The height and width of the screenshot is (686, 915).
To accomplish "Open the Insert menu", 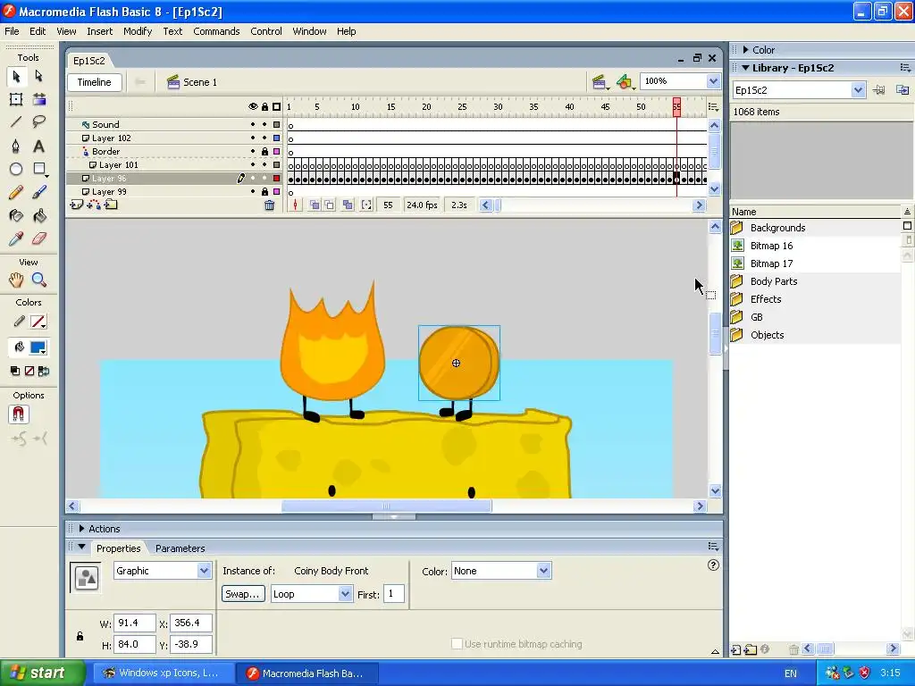I will pos(100,31).
